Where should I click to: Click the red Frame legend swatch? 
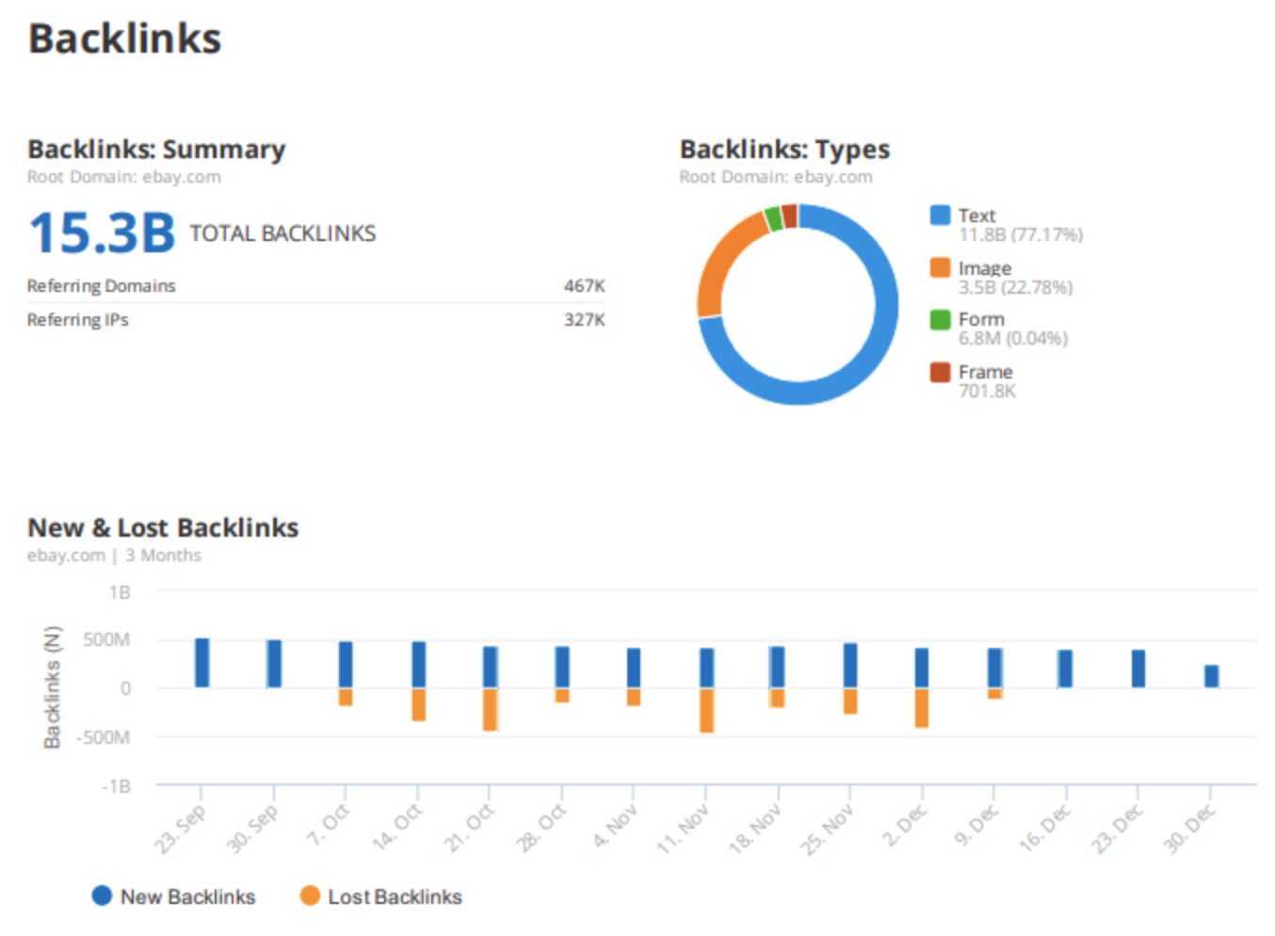coord(940,372)
